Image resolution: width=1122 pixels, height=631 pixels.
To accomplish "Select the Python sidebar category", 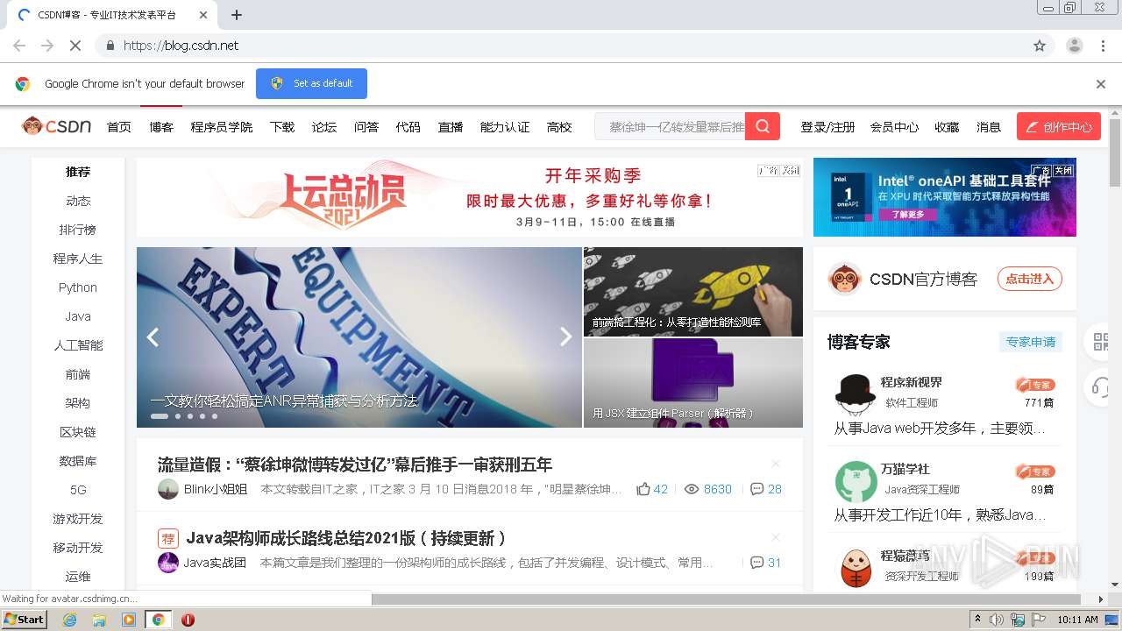I will [x=78, y=287].
